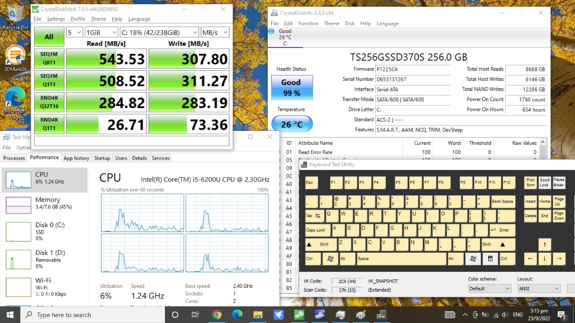Open the test count dropdown showing 5
Image resolution: width=575 pixels, height=323 pixels.
pos(74,32)
